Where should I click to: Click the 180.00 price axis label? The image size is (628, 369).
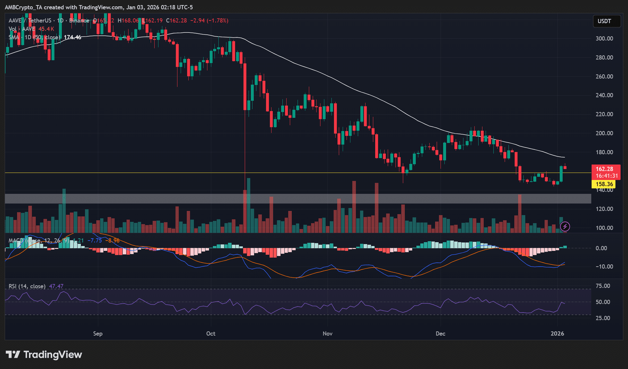click(604, 152)
